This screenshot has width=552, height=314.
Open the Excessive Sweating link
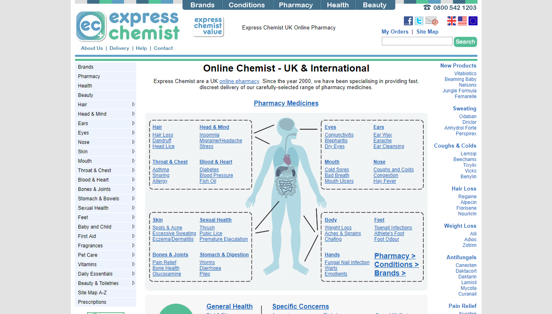tap(174, 233)
